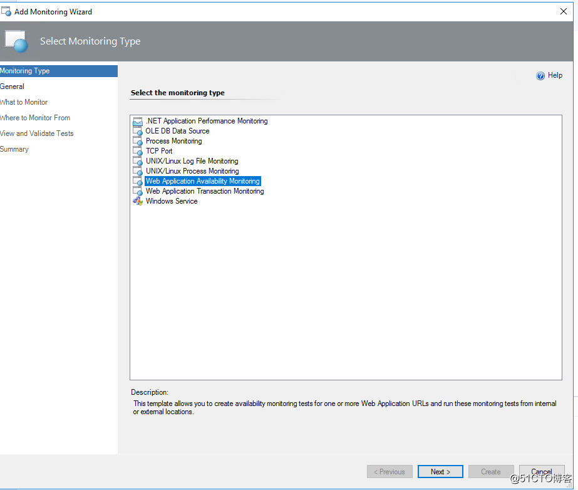Click the Web Application Availability Monitoring icon
The image size is (578, 490).
pyautogui.click(x=138, y=181)
